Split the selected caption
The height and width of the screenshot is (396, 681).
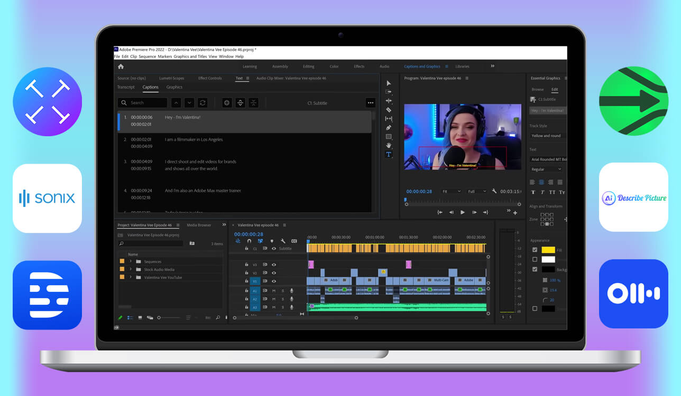(240, 103)
